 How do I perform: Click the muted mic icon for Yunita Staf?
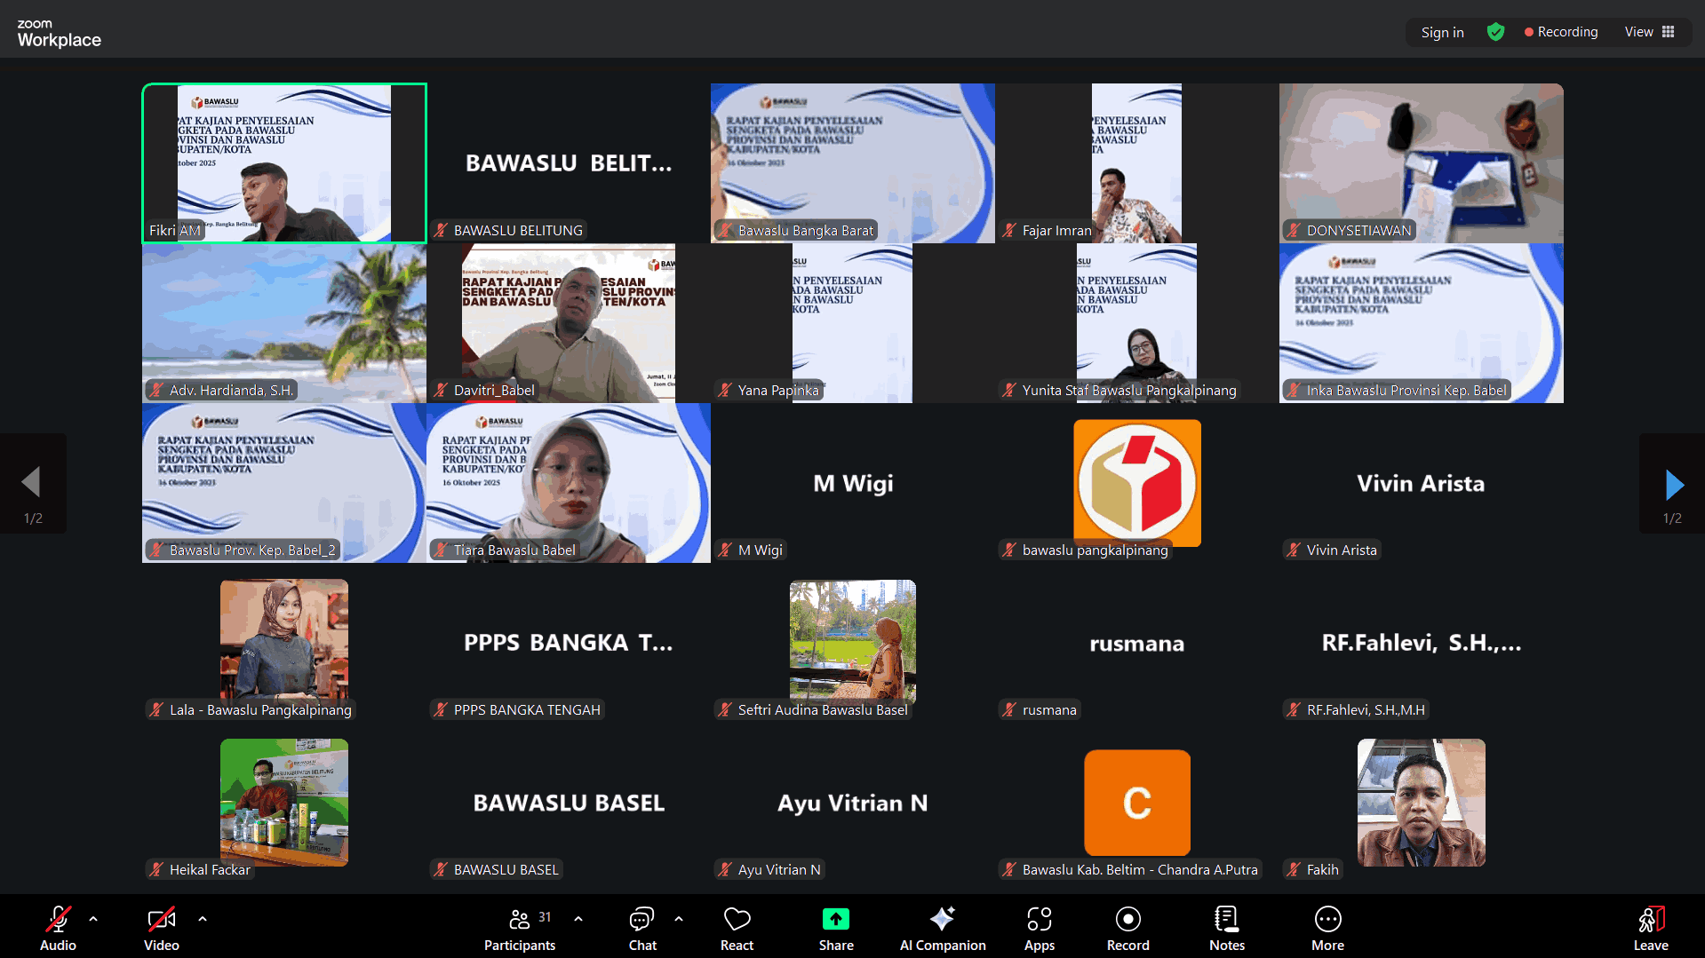pyautogui.click(x=1009, y=391)
